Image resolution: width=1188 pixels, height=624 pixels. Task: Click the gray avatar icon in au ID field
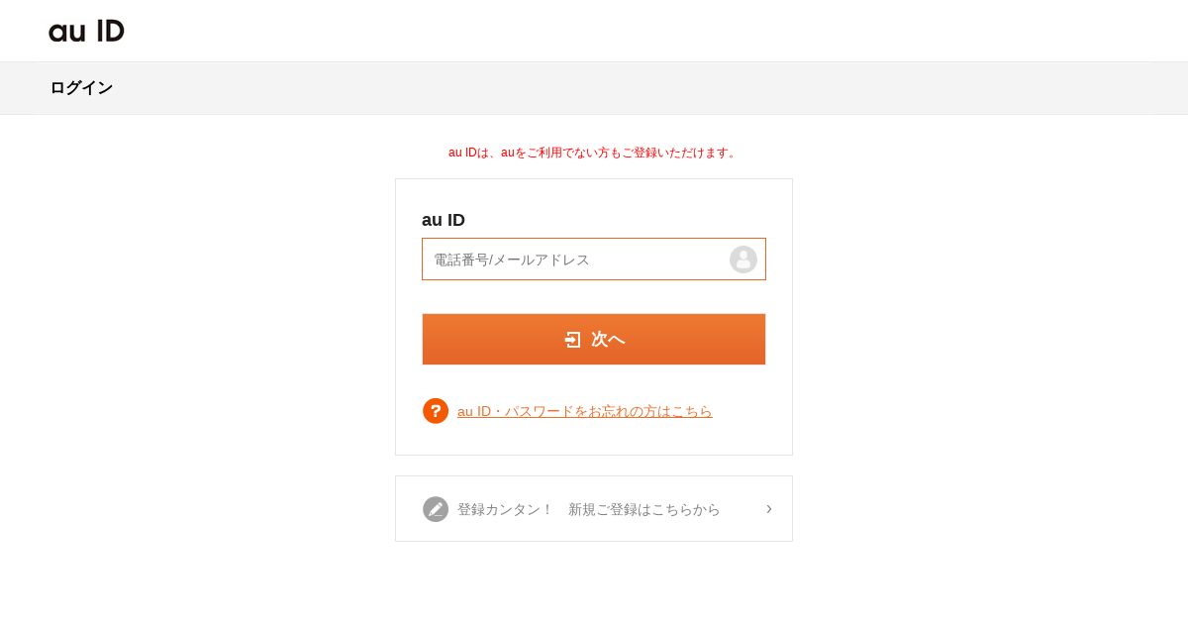743,260
